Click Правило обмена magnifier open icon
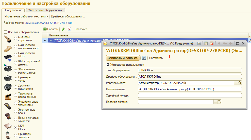 point(219,102)
